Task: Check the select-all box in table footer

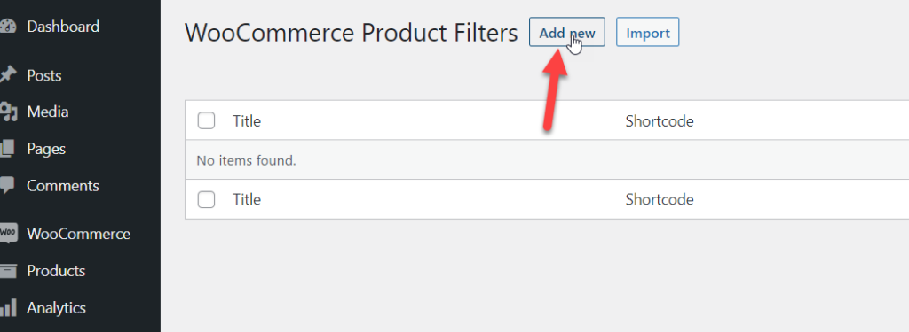Action: [x=206, y=199]
